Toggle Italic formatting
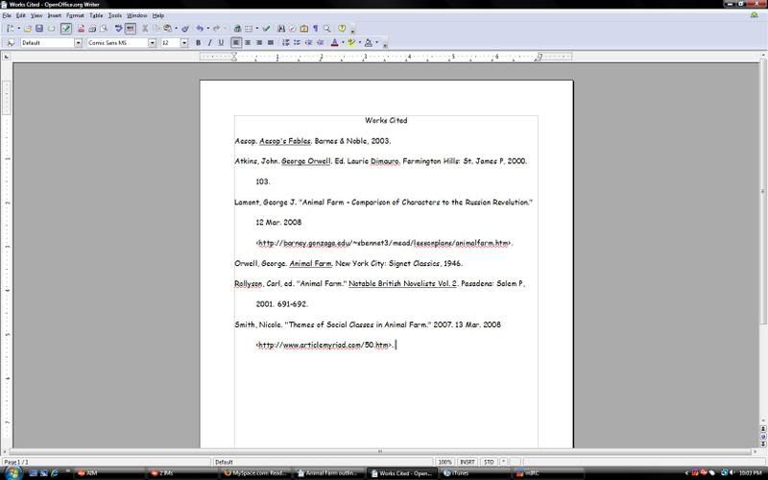The image size is (768, 480). (210, 42)
